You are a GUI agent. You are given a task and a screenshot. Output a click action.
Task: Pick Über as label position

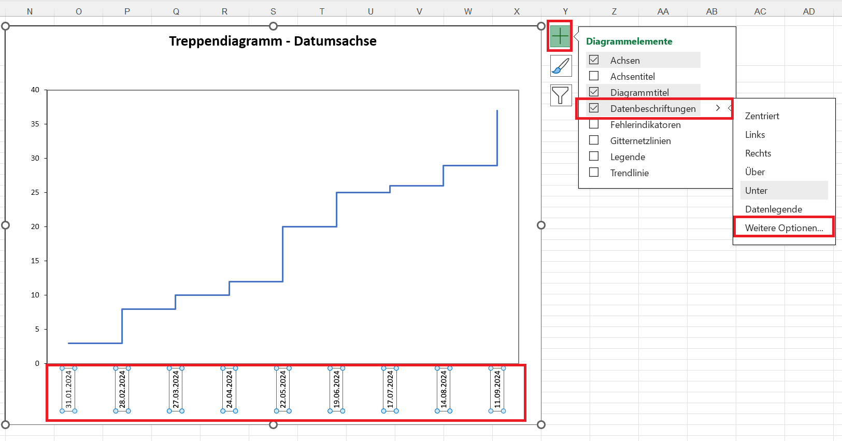(755, 172)
